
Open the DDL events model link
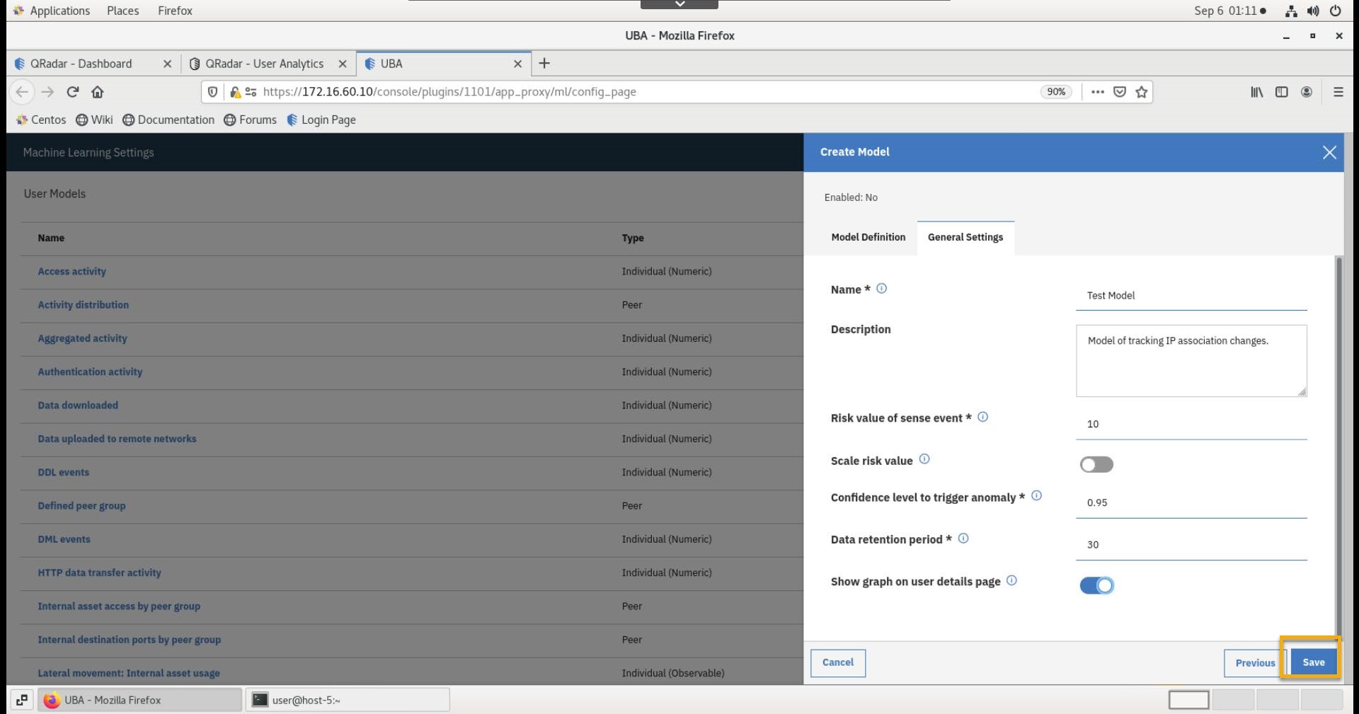[x=64, y=472]
